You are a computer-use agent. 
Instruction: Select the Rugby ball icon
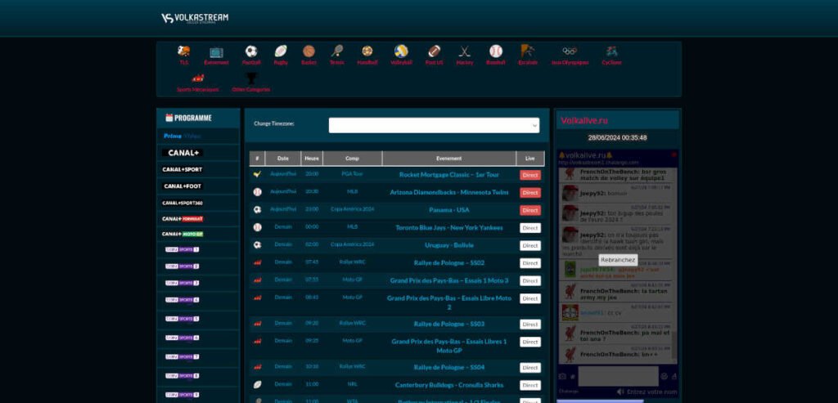tap(281, 51)
